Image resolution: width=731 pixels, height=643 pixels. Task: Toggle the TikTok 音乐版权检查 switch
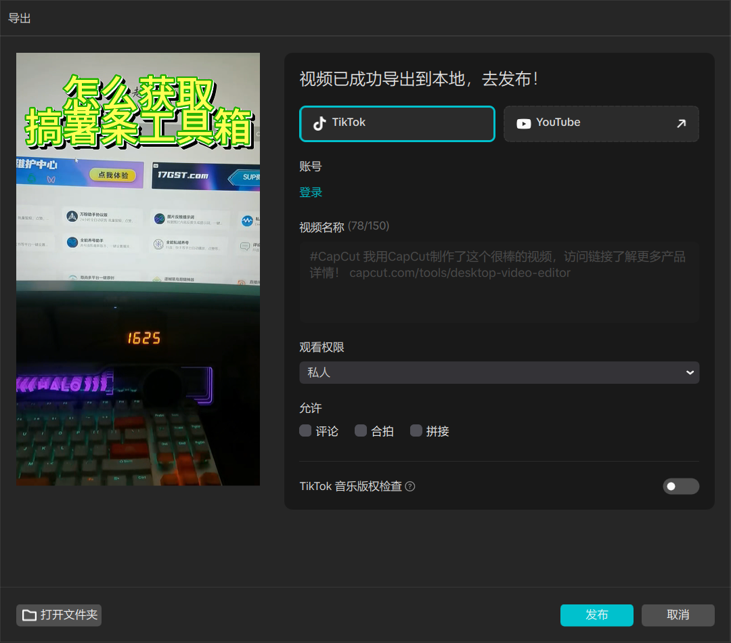[680, 486]
